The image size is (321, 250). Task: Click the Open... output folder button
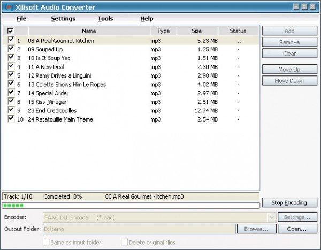coord(297,229)
